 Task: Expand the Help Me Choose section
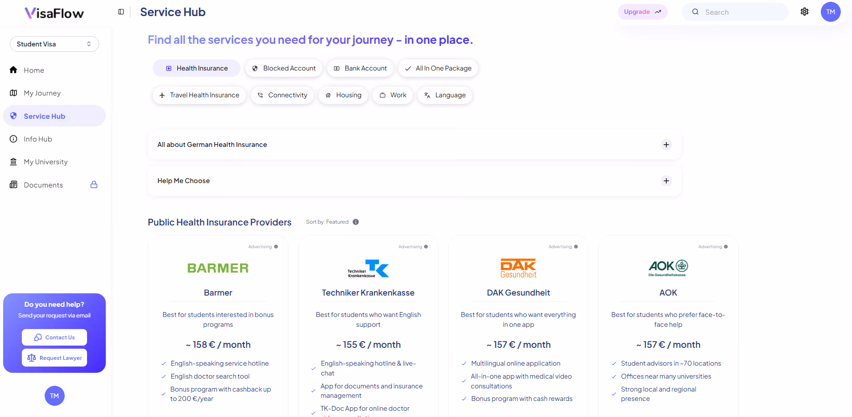point(666,181)
